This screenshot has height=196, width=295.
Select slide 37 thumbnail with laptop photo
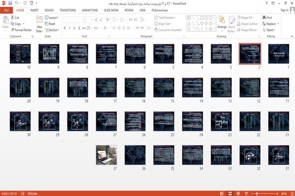pyautogui.click(x=106, y=155)
